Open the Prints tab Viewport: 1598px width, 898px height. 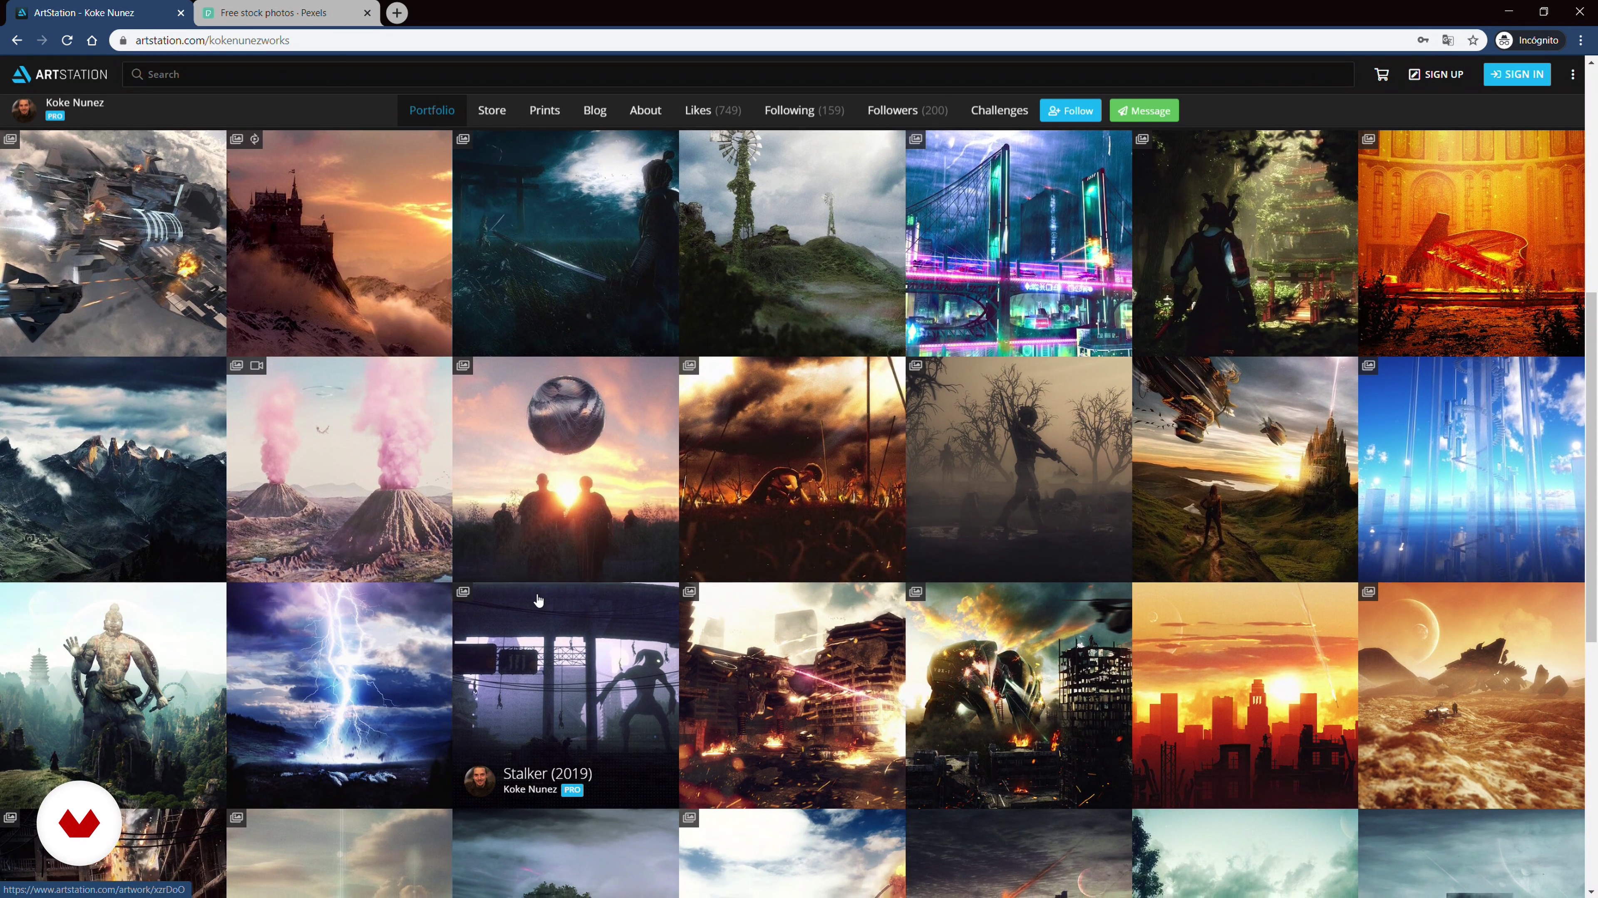click(545, 110)
